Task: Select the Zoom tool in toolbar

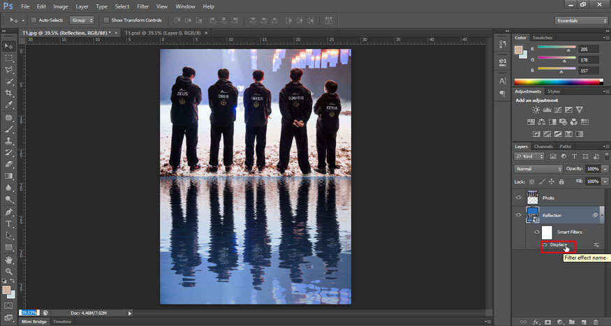Action: coord(9,271)
